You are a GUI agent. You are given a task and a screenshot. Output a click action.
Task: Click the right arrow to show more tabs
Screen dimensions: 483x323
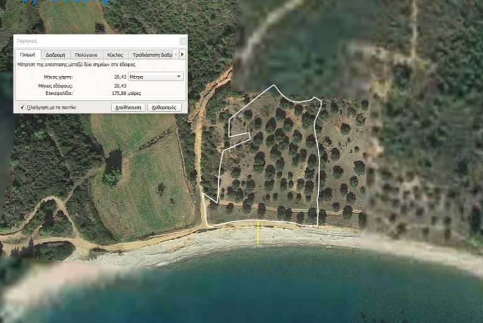point(182,55)
